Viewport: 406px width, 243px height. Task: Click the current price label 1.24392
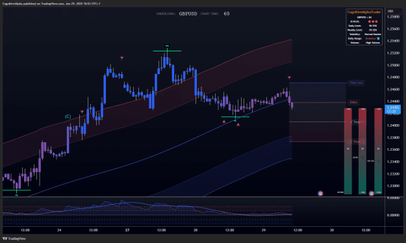393,109
